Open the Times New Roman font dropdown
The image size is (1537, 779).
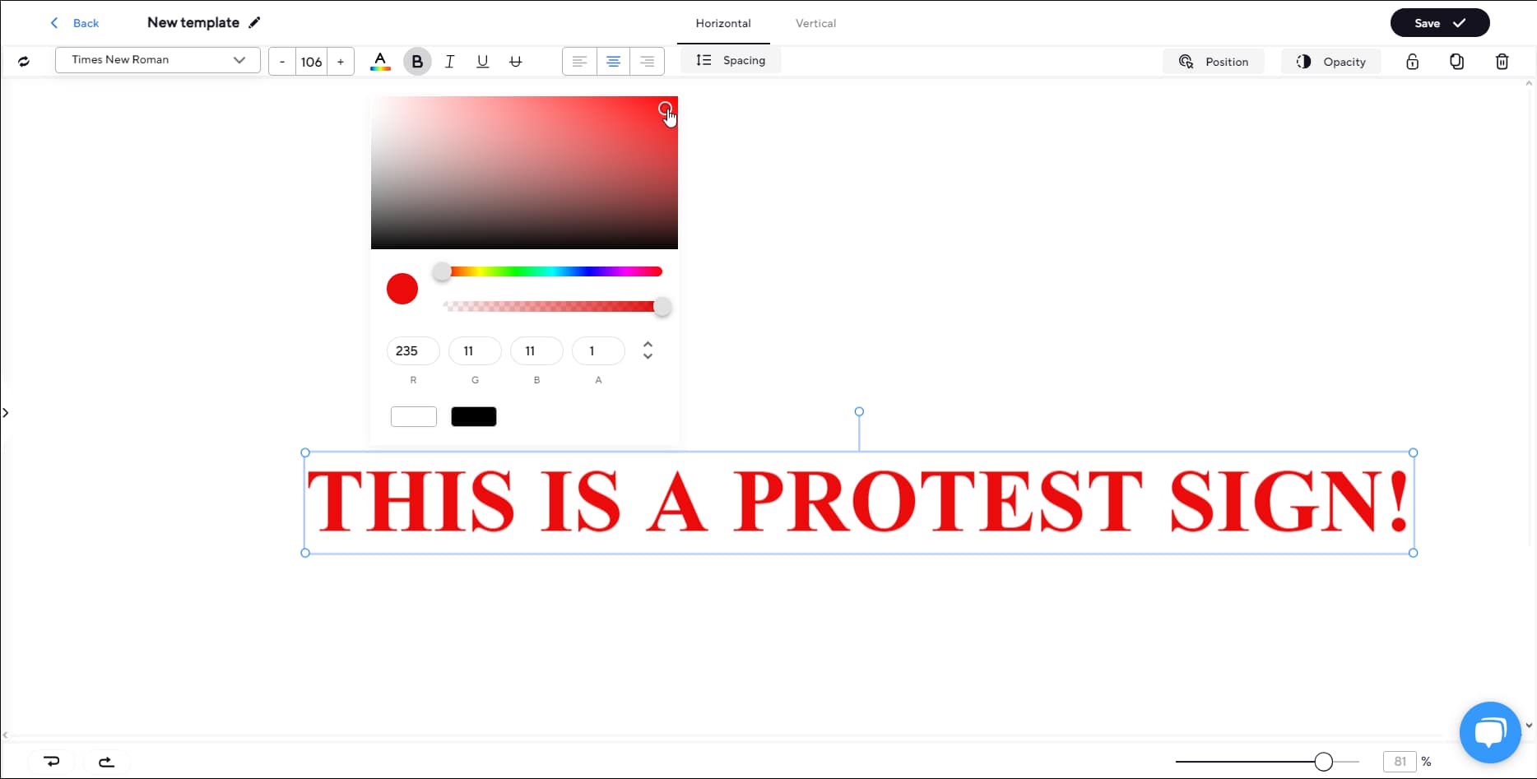click(x=157, y=59)
